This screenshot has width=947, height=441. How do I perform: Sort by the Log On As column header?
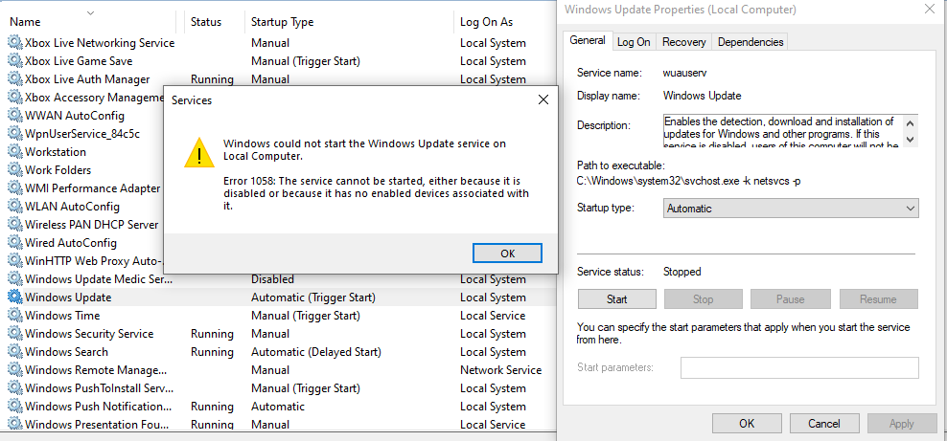[x=486, y=22]
